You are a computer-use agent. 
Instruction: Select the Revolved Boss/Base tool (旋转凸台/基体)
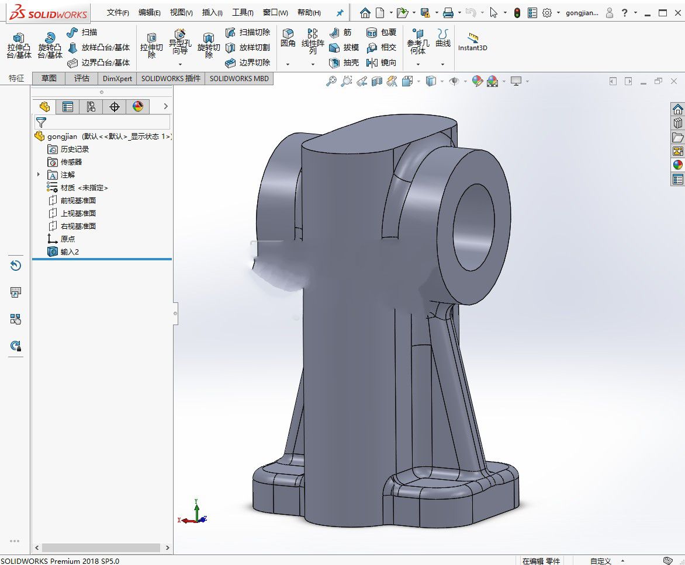pyautogui.click(x=50, y=46)
